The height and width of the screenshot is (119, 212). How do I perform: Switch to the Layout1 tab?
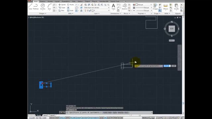(45, 115)
